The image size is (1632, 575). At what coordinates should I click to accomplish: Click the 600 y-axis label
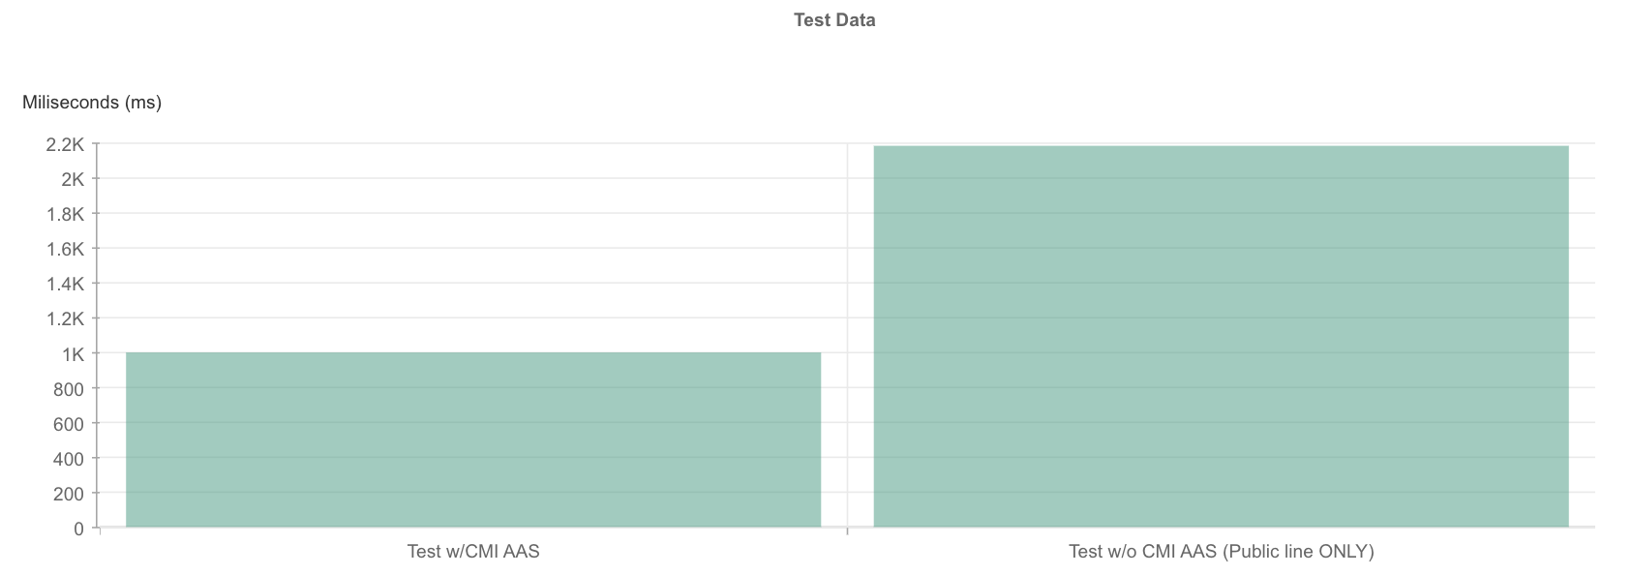tap(71, 424)
